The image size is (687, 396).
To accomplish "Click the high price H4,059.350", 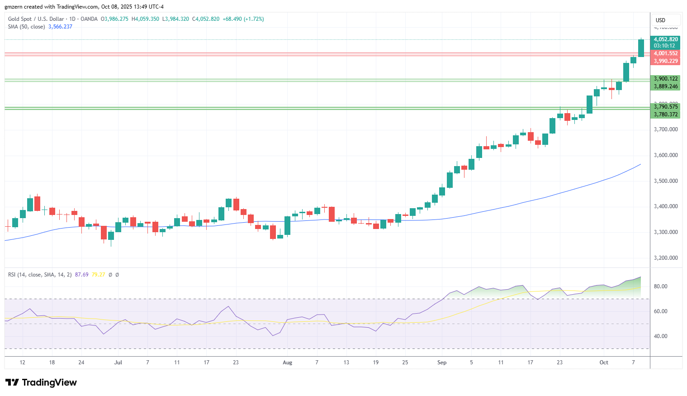I will (x=145, y=19).
